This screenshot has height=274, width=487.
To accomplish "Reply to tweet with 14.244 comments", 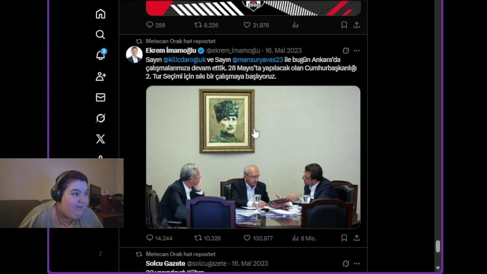I will 159,238.
